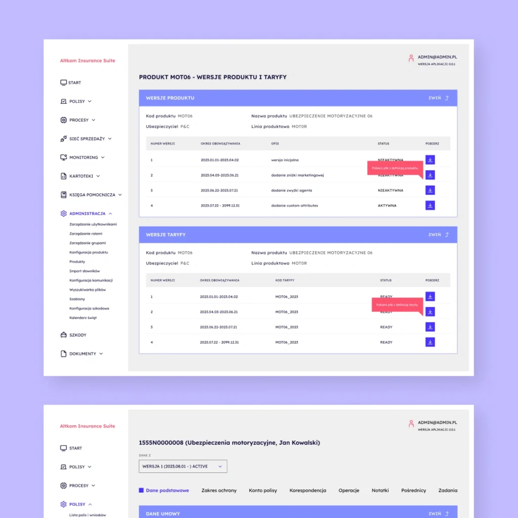This screenshot has height=518, width=518.
Task: Download tariff version 4 definition file
Action: (430, 342)
